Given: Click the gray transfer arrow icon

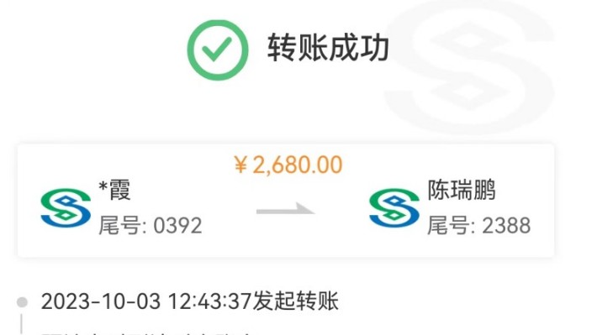Looking at the screenshot, I should click(x=285, y=209).
